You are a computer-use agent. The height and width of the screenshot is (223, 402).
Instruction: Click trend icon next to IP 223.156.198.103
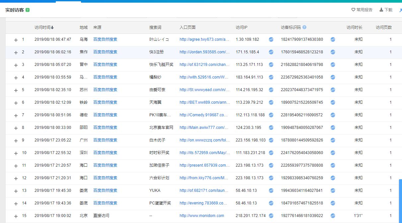[271, 140]
